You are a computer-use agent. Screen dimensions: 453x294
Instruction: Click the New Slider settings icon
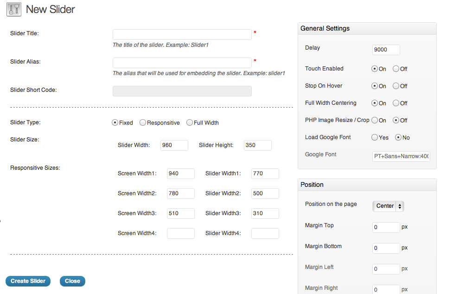14,9
